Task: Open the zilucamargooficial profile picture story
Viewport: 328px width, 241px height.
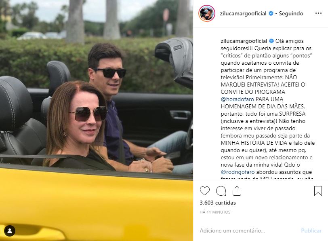Action: coord(207,13)
